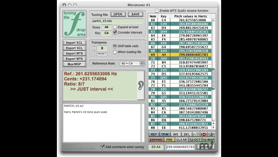Click the Note column header
This screenshot has width=278, height=157.
(x=153, y=16)
